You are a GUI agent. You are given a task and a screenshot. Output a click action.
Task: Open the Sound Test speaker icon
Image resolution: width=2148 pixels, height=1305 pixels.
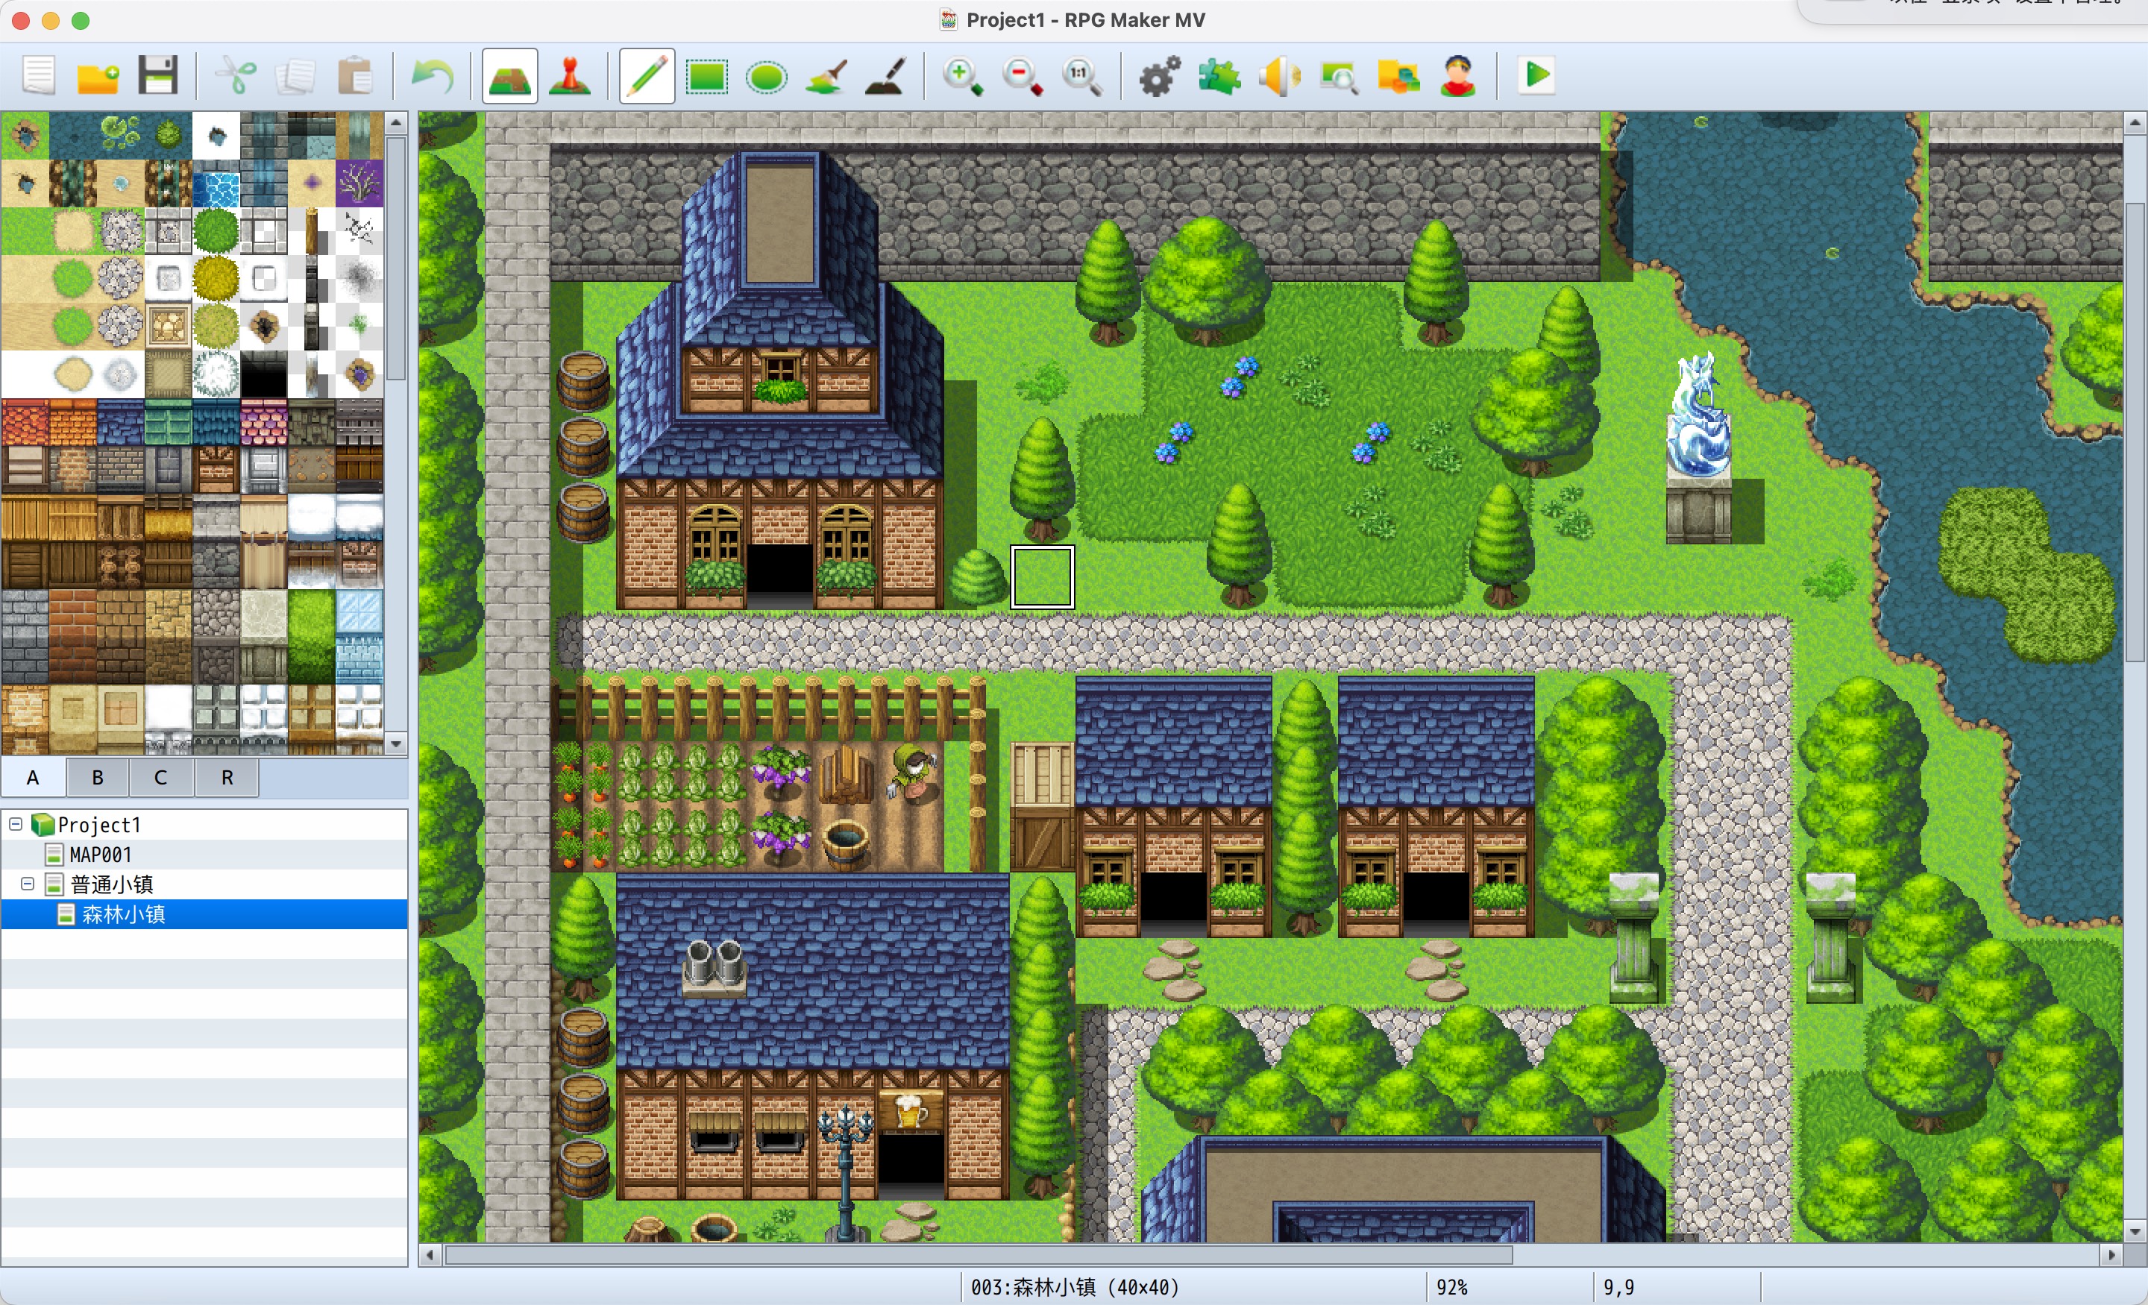1278,76
